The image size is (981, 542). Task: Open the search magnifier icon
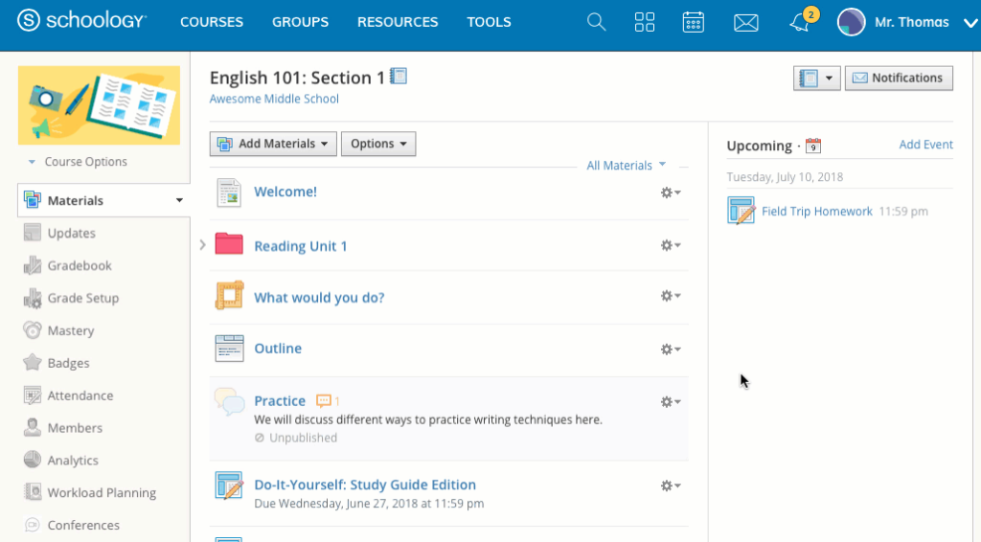pyautogui.click(x=596, y=22)
